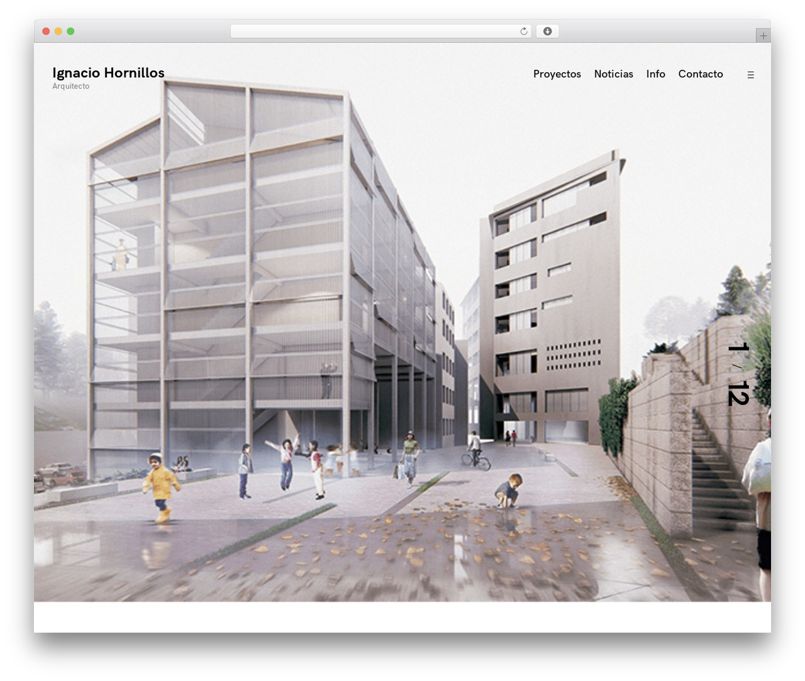Click the Arquitecto subtitle text
Viewport: 805px width, 681px height.
pos(71,87)
